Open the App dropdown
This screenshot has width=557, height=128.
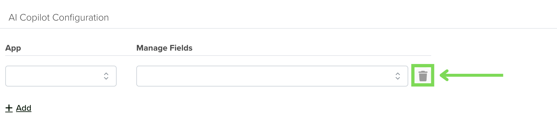pos(61,76)
